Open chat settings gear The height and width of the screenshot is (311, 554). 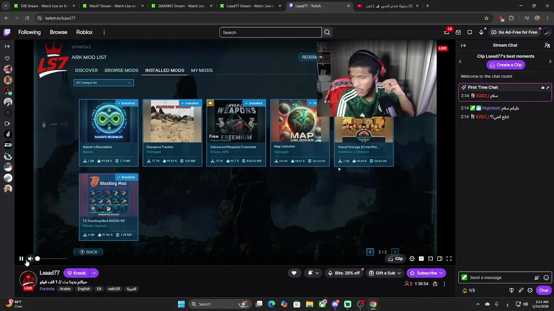pos(530,291)
